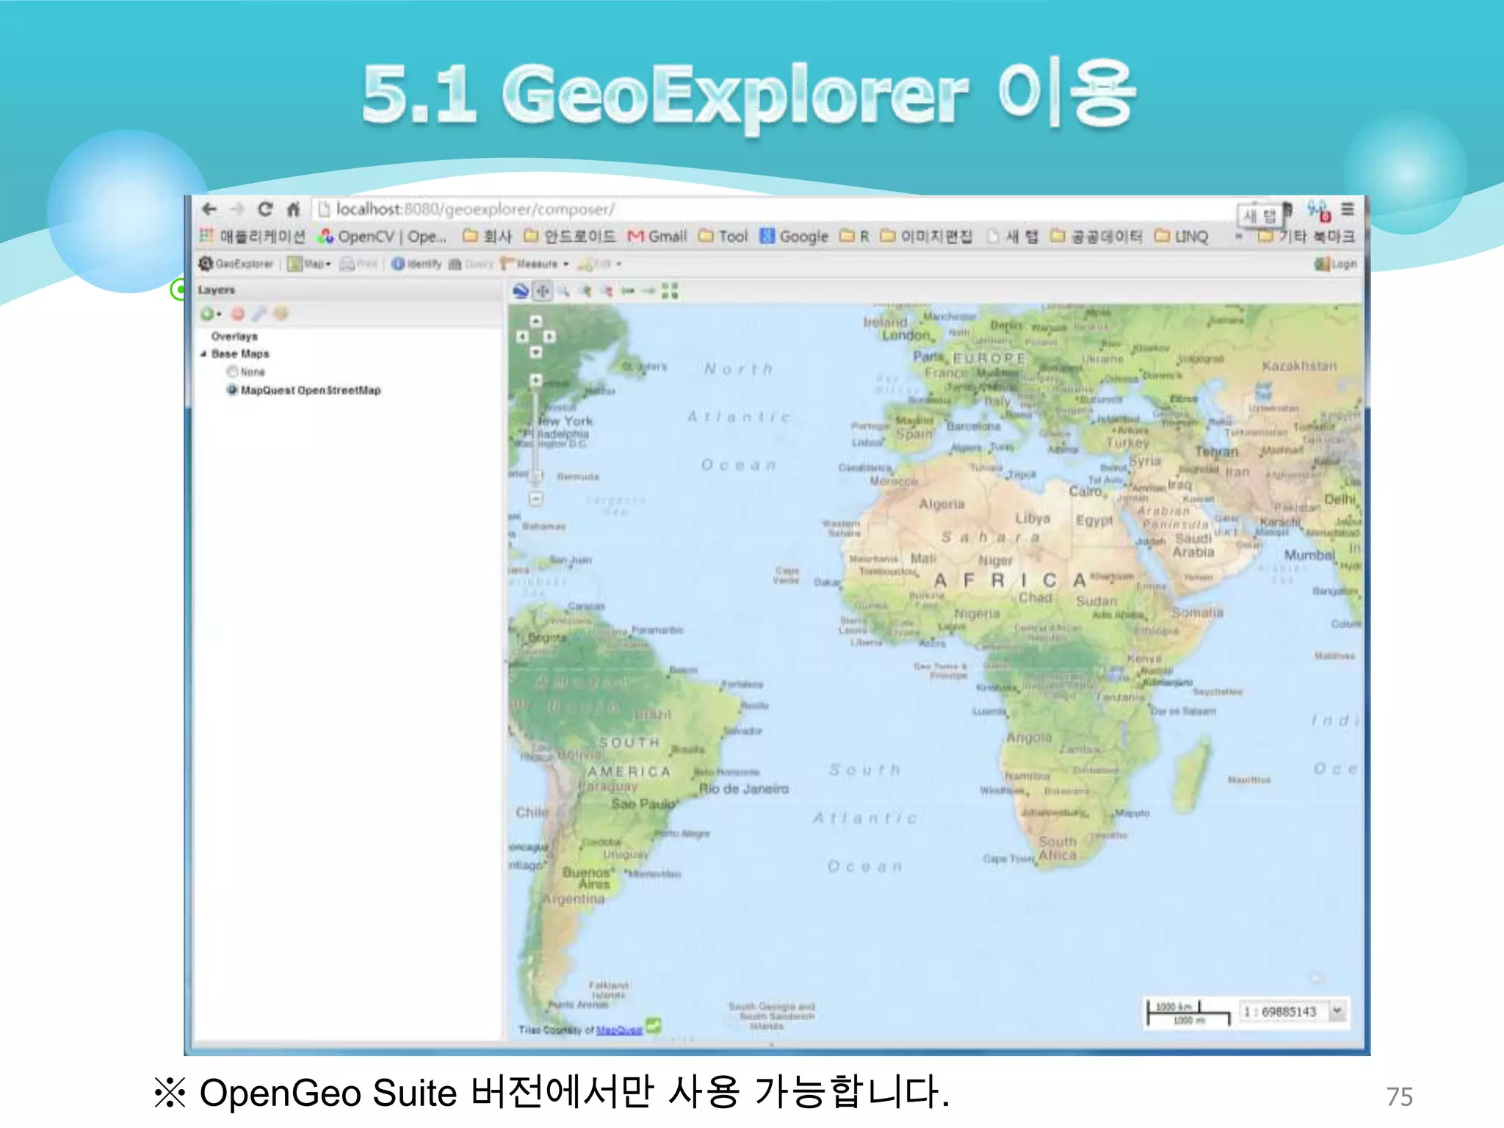Click the zoom slider minus button
This screenshot has width=1504, height=1128.
click(x=536, y=499)
